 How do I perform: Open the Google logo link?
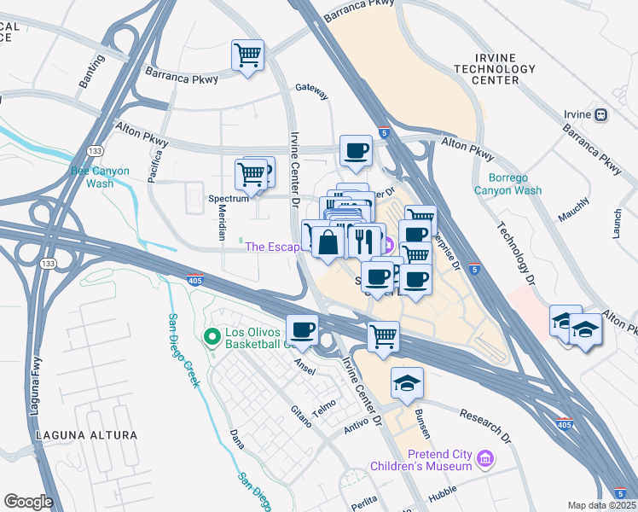pos(28,502)
